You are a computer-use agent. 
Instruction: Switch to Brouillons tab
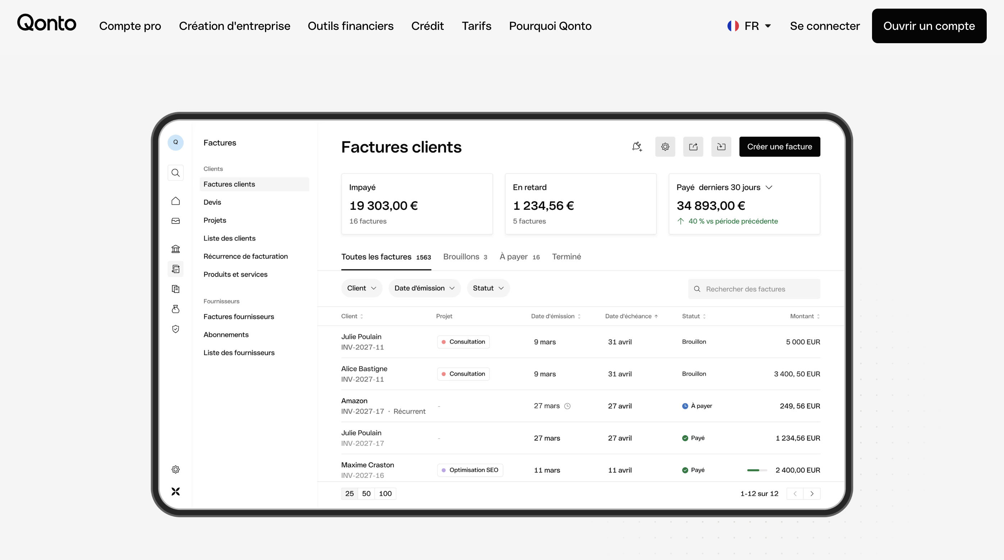pos(465,257)
